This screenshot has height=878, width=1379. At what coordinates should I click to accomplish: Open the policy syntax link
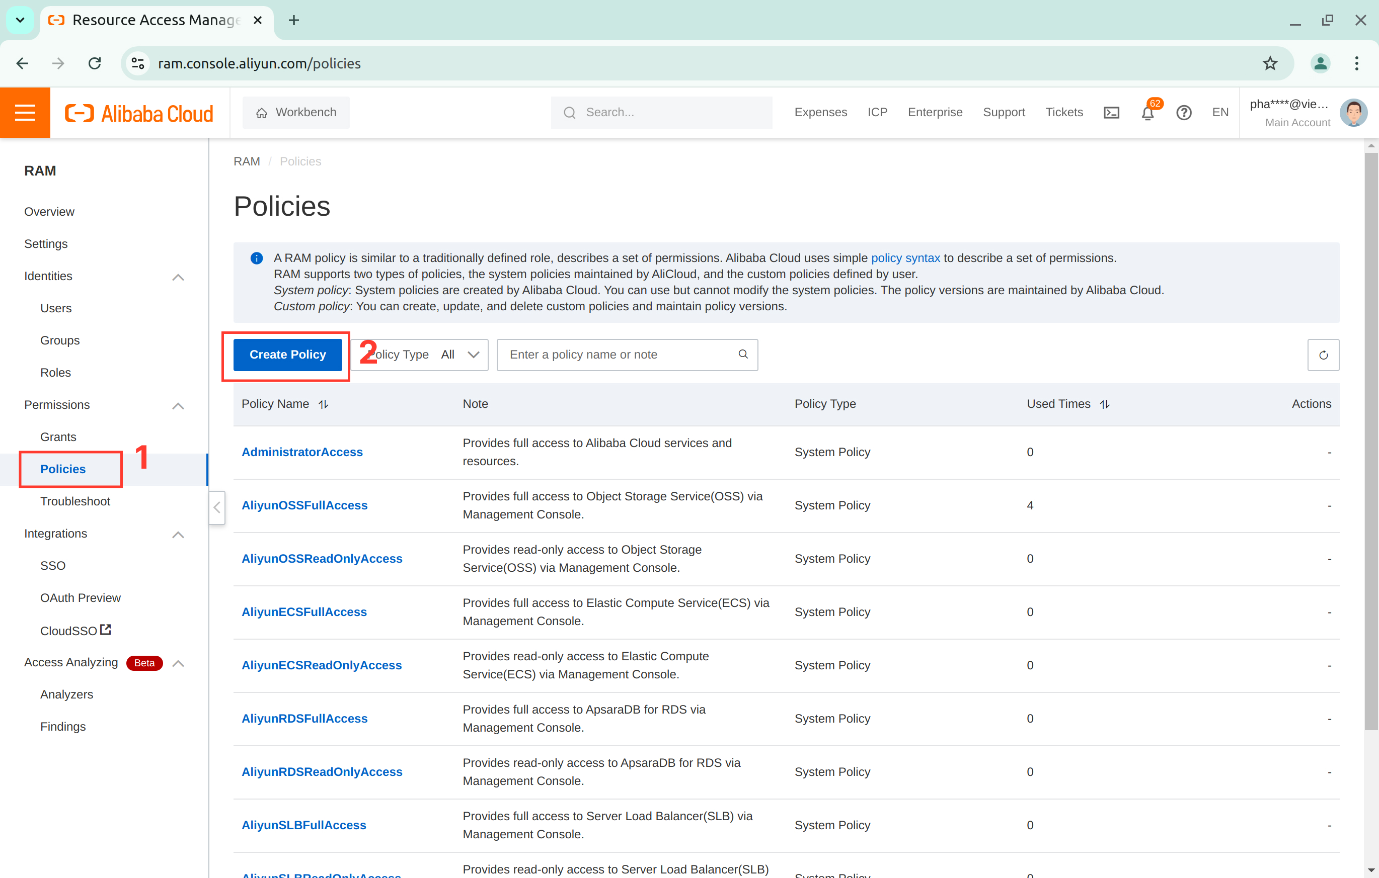tap(905, 258)
